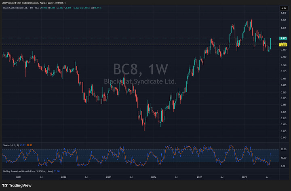This screenshot has width=291, height=191.
Task: Click the TradingView logo at bottom left
Action: [x=17, y=185]
